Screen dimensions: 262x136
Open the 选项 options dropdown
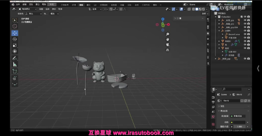205,14
